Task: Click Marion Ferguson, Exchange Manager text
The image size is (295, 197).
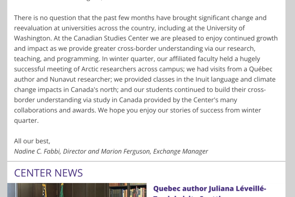Action: click(155, 151)
